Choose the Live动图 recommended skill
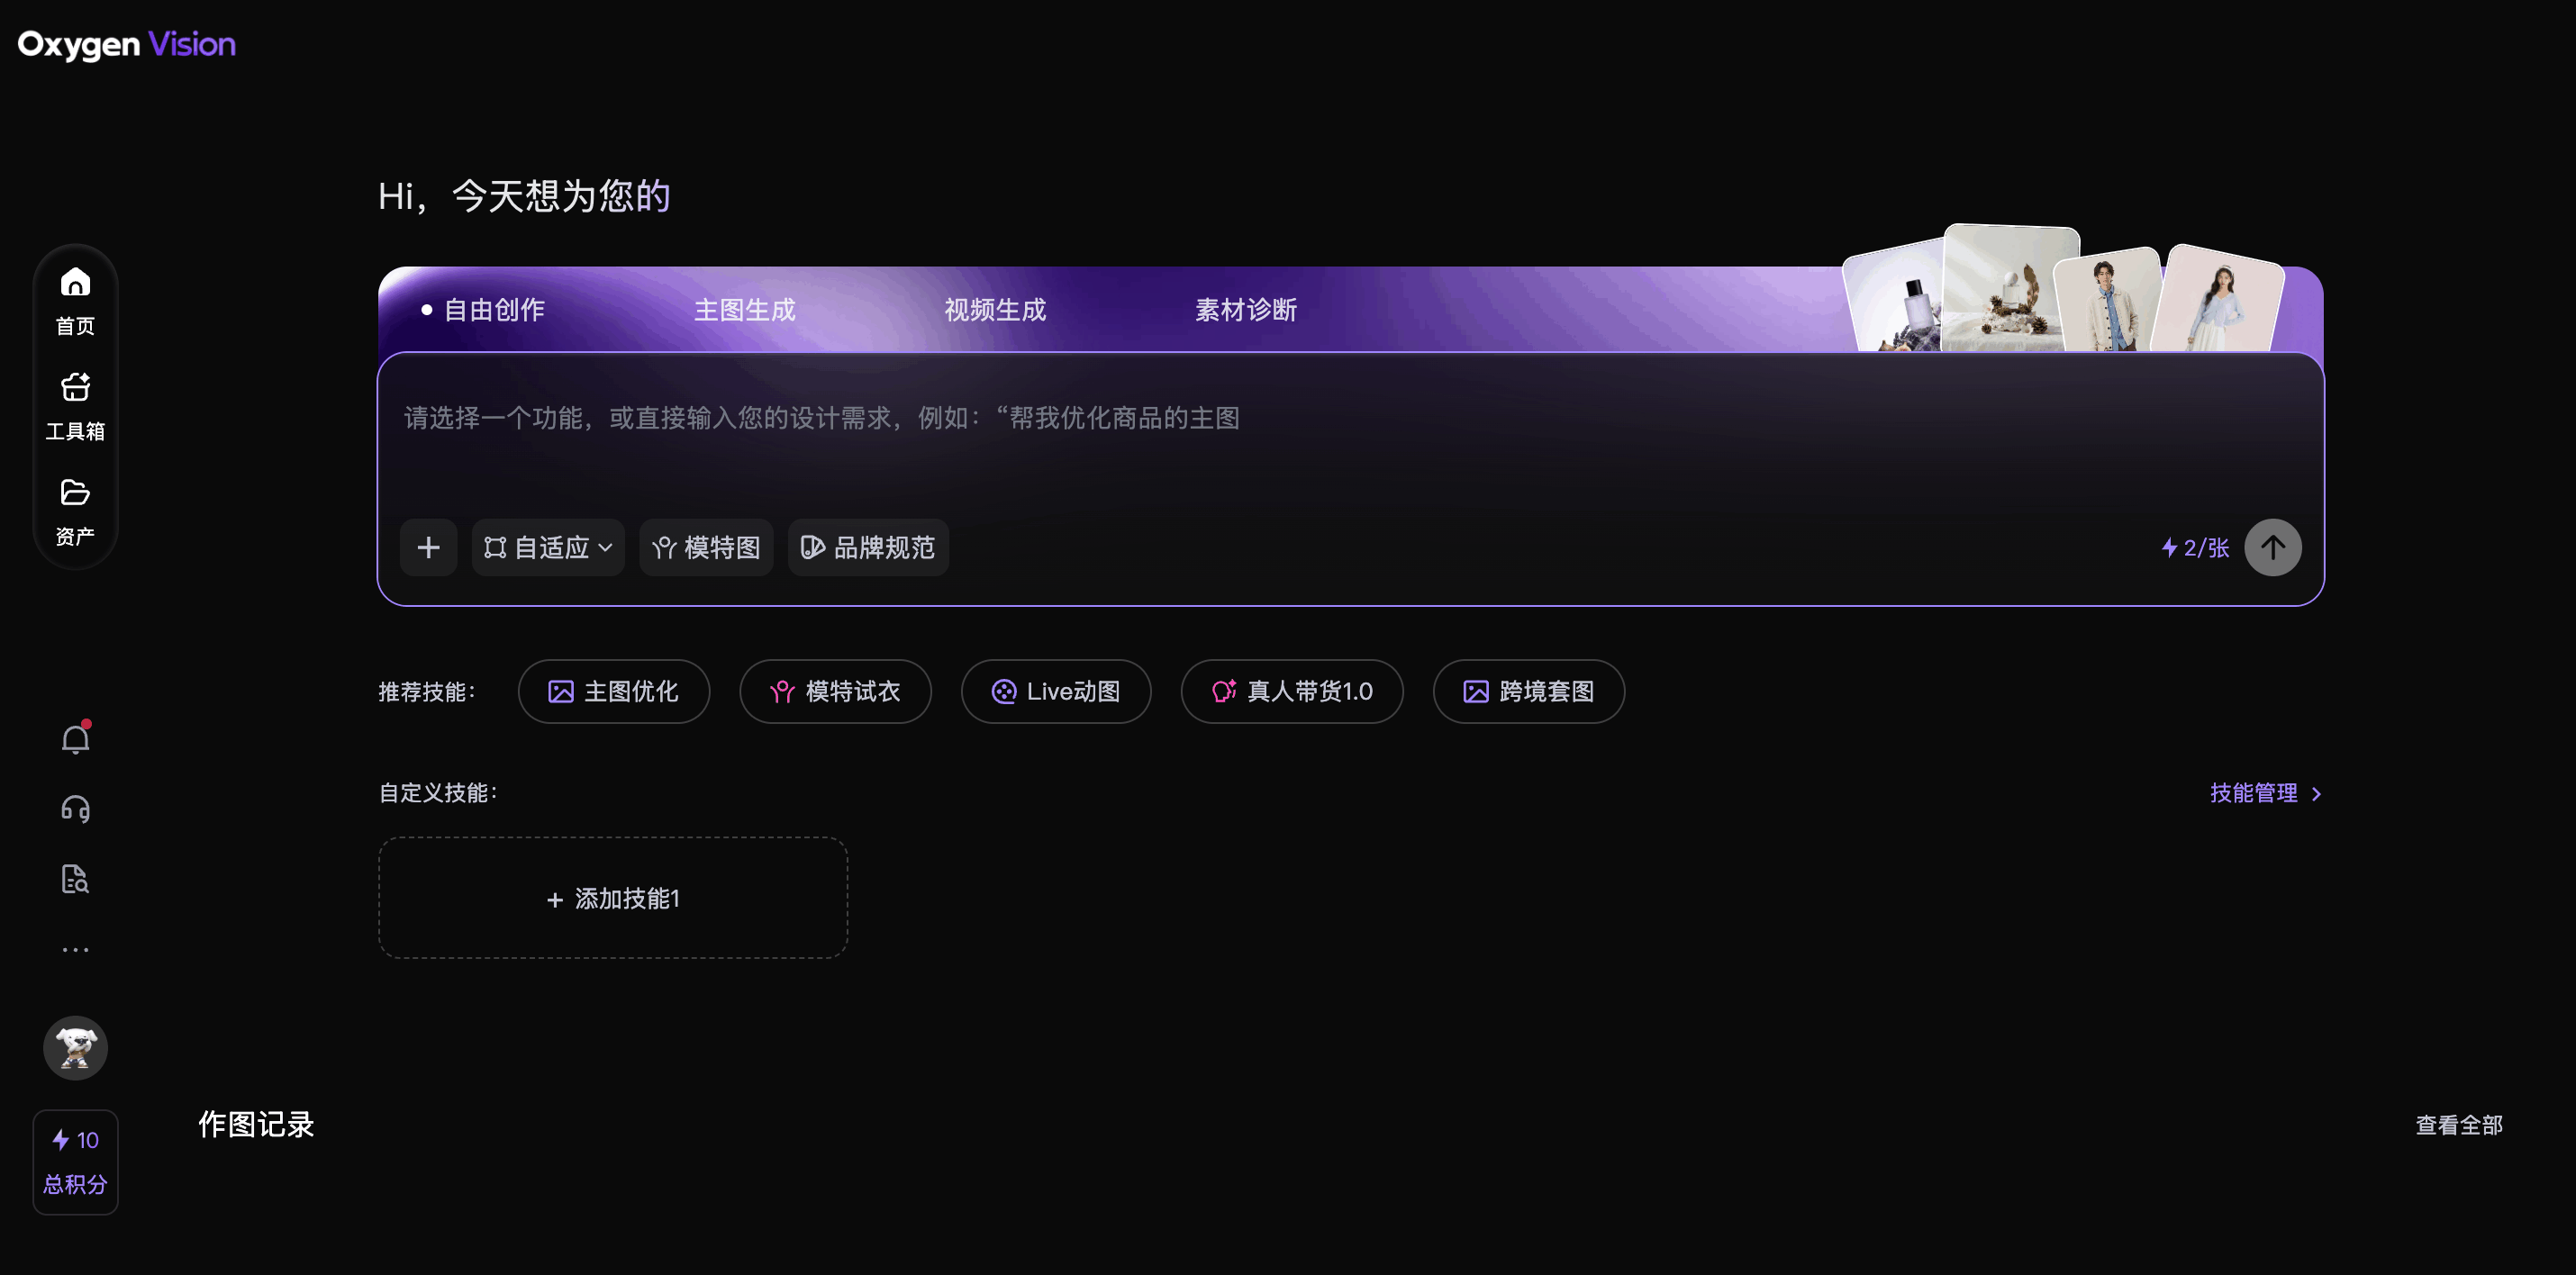Image resolution: width=2576 pixels, height=1275 pixels. coord(1056,691)
